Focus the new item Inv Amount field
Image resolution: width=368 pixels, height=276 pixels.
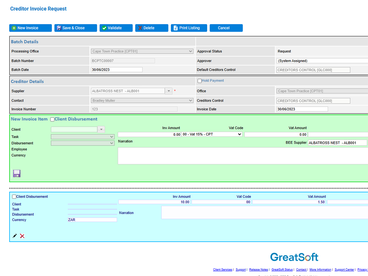tap(149, 134)
